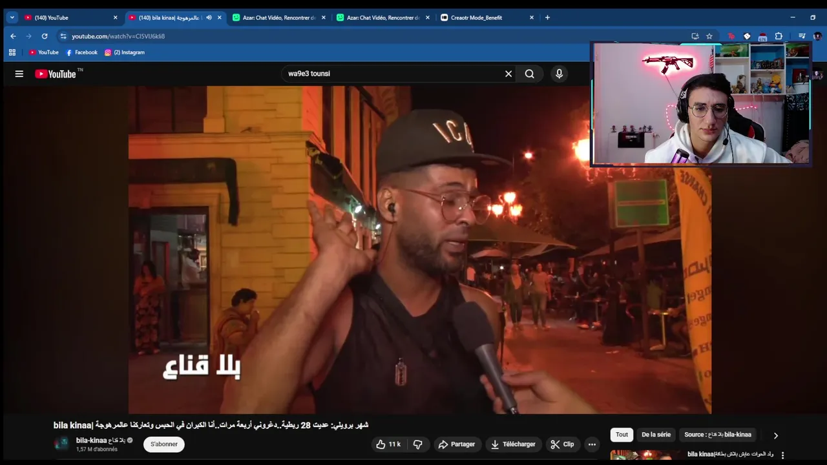Viewport: 827px width, 465px height.
Task: Open the media control music-note icon
Action: [x=802, y=36]
